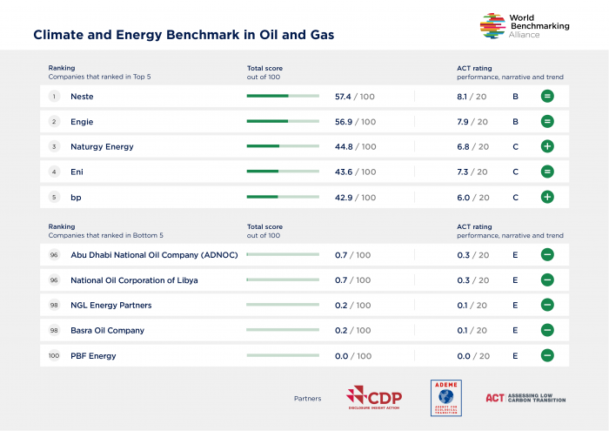609x431 pixels.
Task: Click the minus trend icon for PBF Energy
Action: [547, 356]
